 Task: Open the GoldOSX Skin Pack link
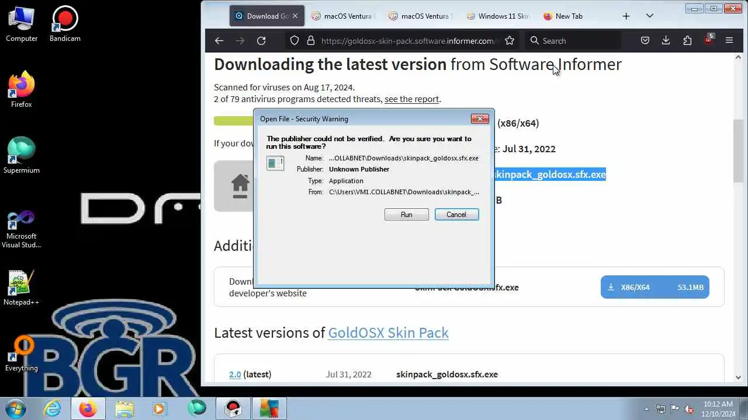[389, 332]
